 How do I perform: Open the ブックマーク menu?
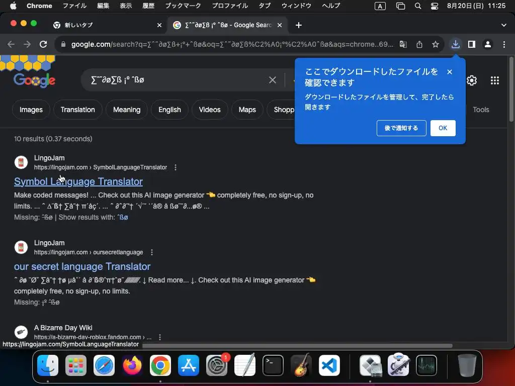pyautogui.click(x=183, y=6)
